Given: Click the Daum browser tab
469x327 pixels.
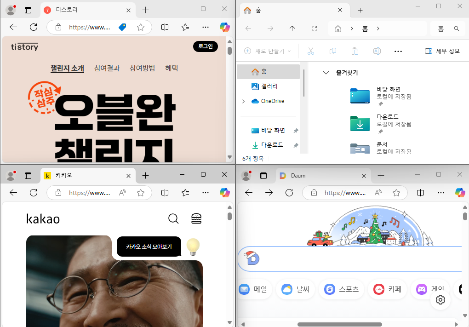Looking at the screenshot, I should pyautogui.click(x=323, y=176).
